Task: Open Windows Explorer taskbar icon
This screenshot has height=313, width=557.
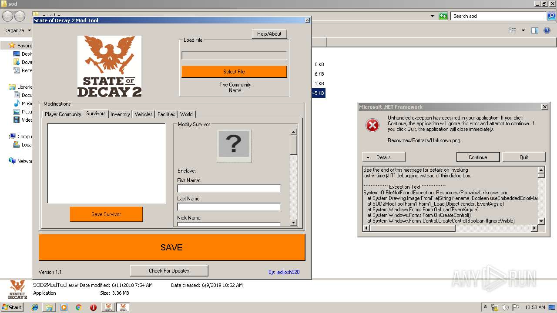Action: [49, 307]
